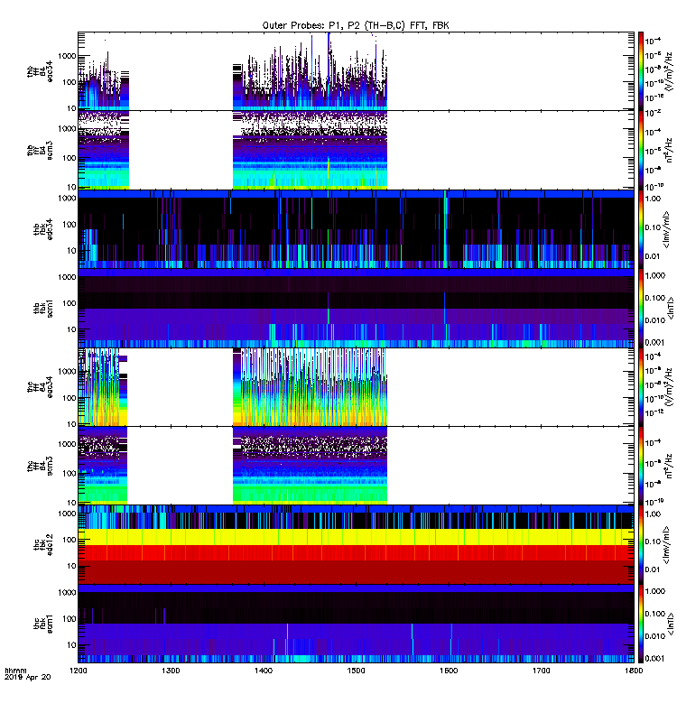This screenshot has height=722, width=677.
Task: Click the yellow band in thc fbk edc12
Action: (x=356, y=537)
